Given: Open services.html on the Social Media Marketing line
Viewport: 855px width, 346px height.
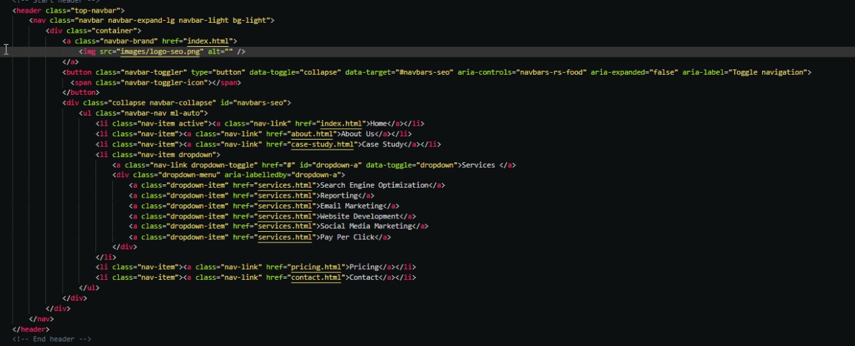Looking at the screenshot, I should point(285,226).
